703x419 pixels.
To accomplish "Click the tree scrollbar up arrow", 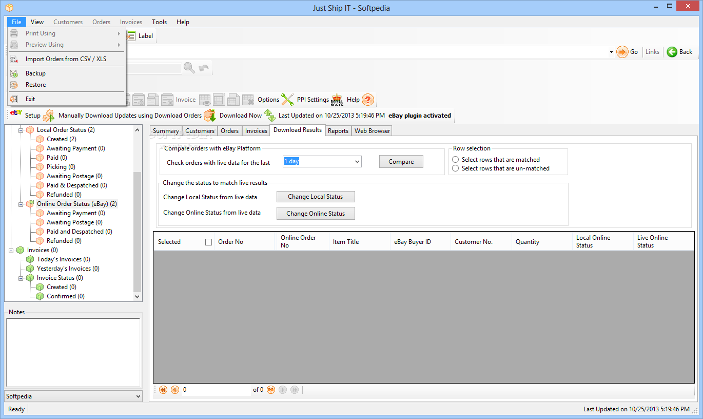I will coord(137,130).
